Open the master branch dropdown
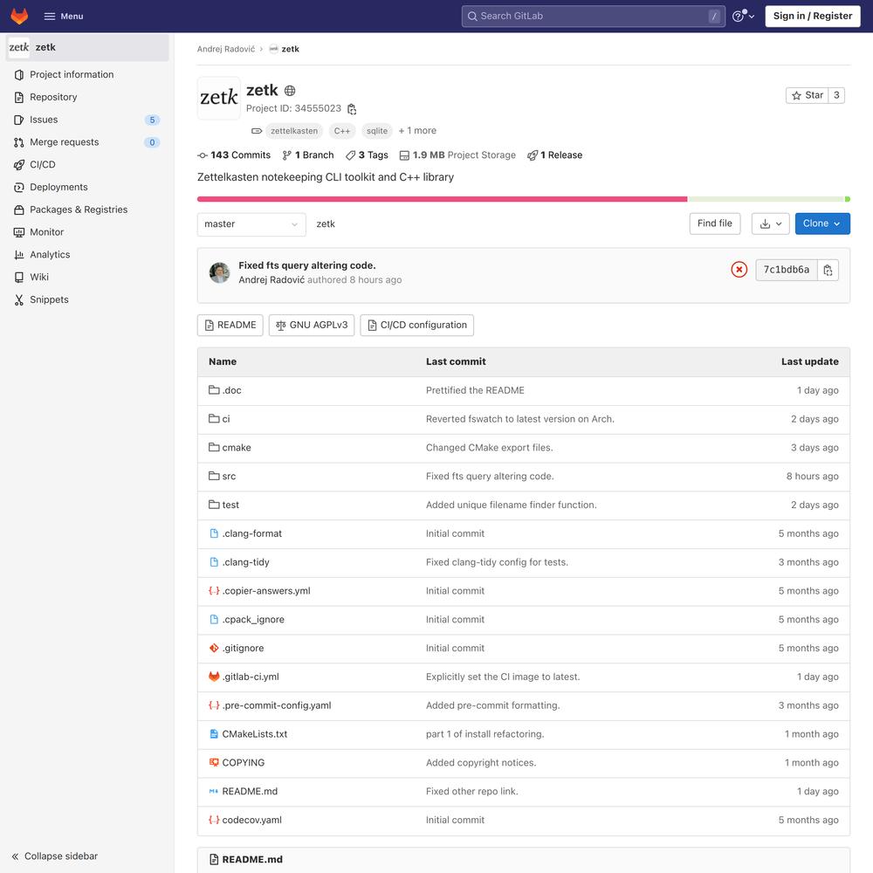873x873 pixels. click(x=251, y=223)
